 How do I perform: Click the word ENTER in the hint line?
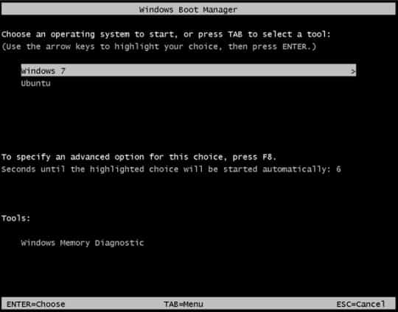tap(294, 46)
